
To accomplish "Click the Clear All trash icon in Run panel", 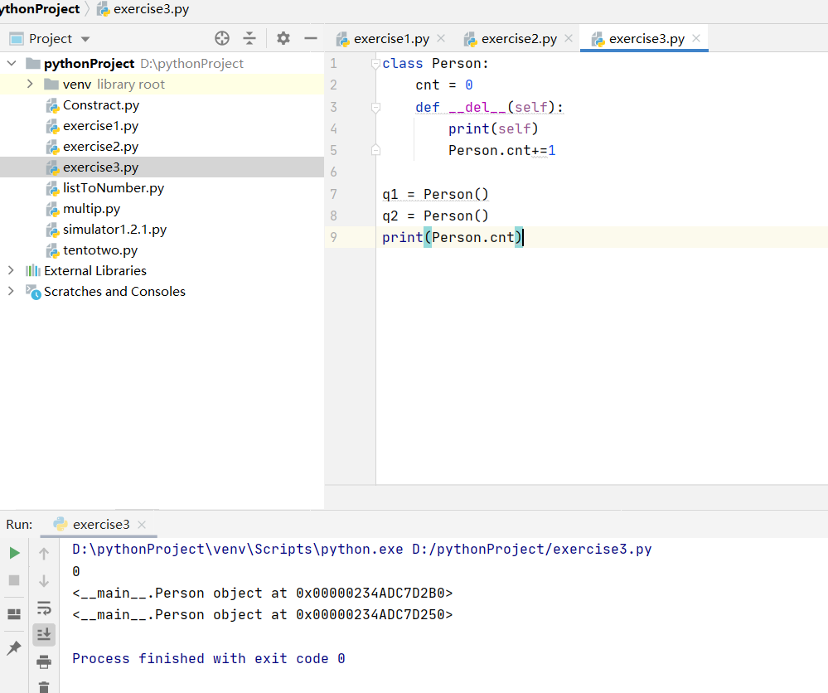I will tap(44, 687).
